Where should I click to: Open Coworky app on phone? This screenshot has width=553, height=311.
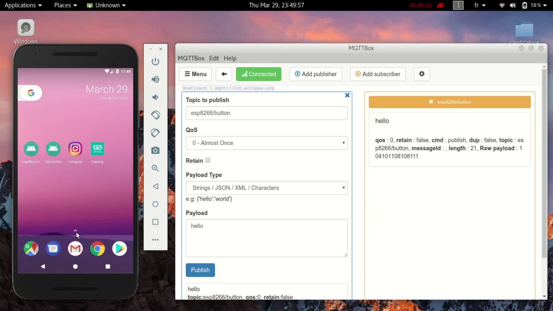point(97,149)
